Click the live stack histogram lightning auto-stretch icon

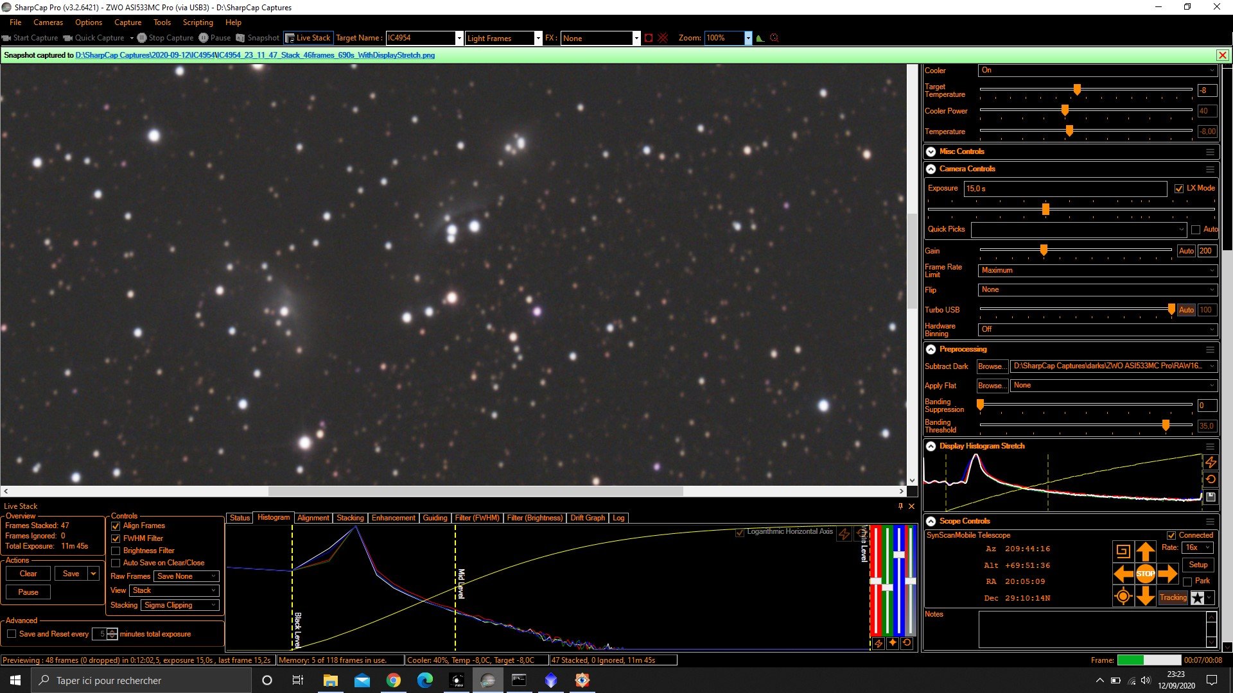click(844, 534)
